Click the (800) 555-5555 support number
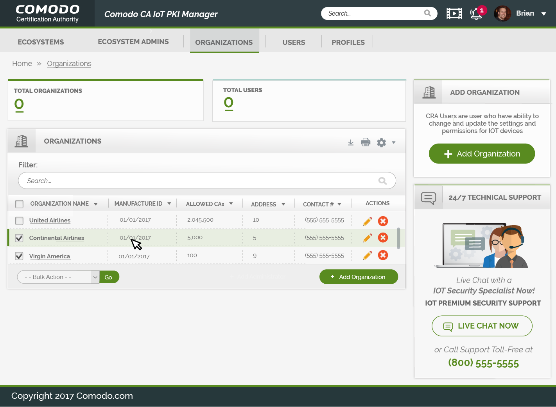Image resolution: width=556 pixels, height=407 pixels. pyautogui.click(x=483, y=363)
